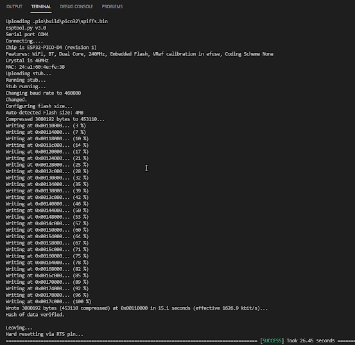Select the TERMINAL tab

pyautogui.click(x=41, y=6)
